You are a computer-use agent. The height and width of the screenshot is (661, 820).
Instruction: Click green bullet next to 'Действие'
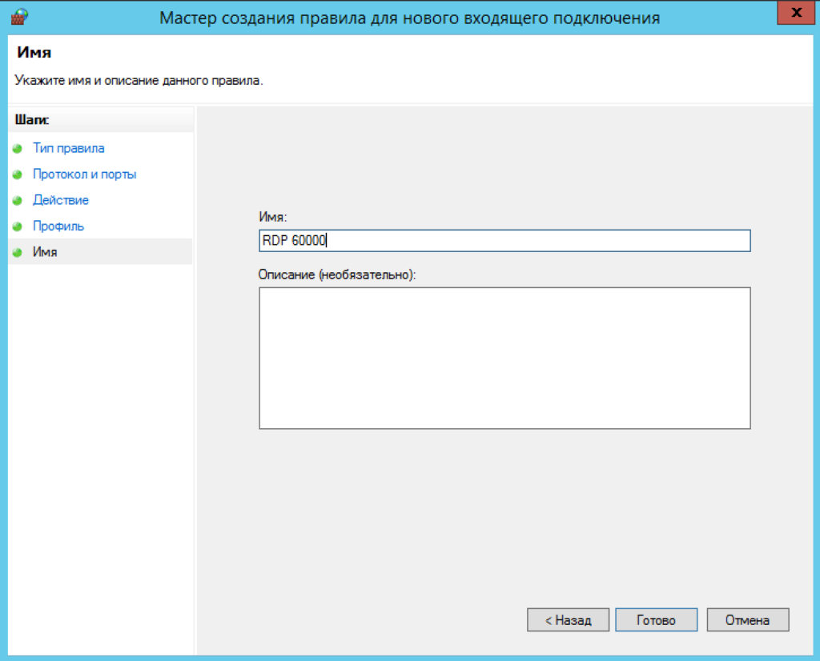18,200
